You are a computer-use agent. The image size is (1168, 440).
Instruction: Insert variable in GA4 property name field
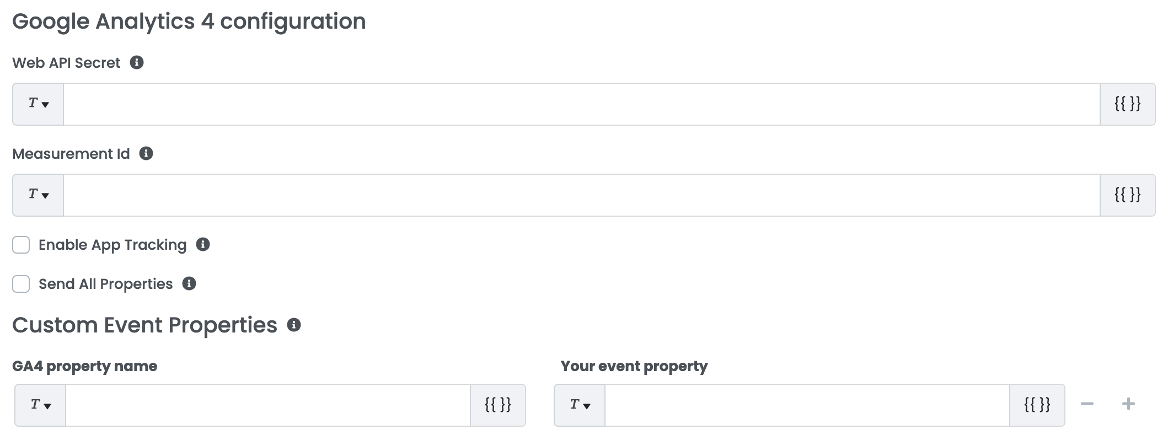click(497, 405)
